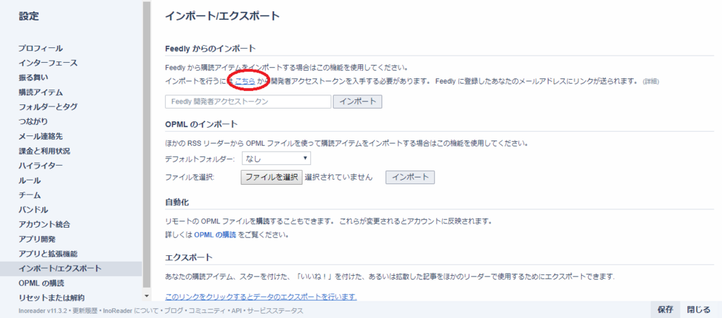Click the 自動化 section heading
The width and height of the screenshot is (722, 318).
coord(177,202)
